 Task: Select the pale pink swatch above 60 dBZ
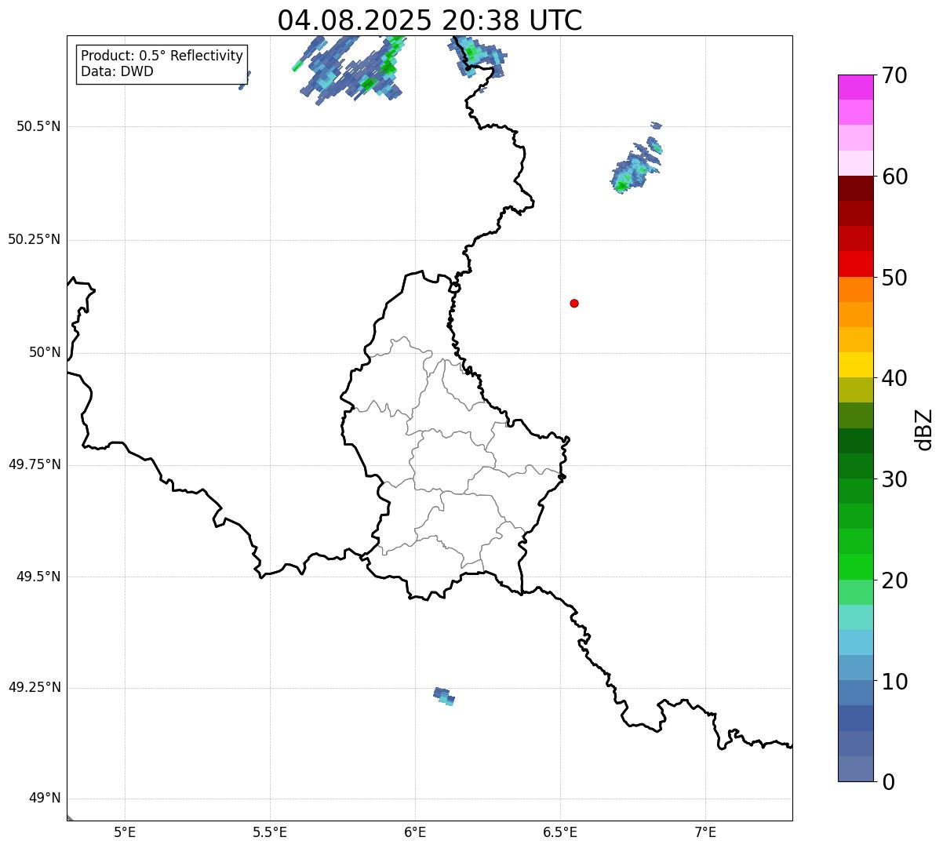861,163
